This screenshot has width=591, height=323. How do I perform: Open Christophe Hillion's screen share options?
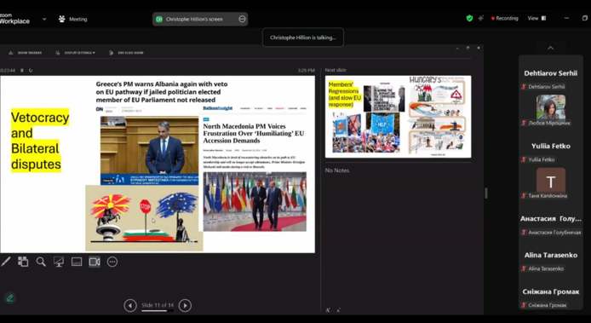coord(242,19)
